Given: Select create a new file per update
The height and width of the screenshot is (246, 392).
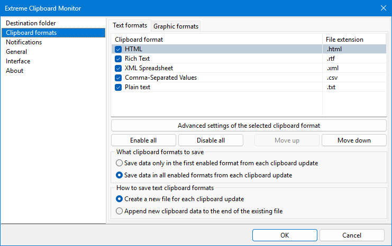Looking at the screenshot, I should pos(180,199).
